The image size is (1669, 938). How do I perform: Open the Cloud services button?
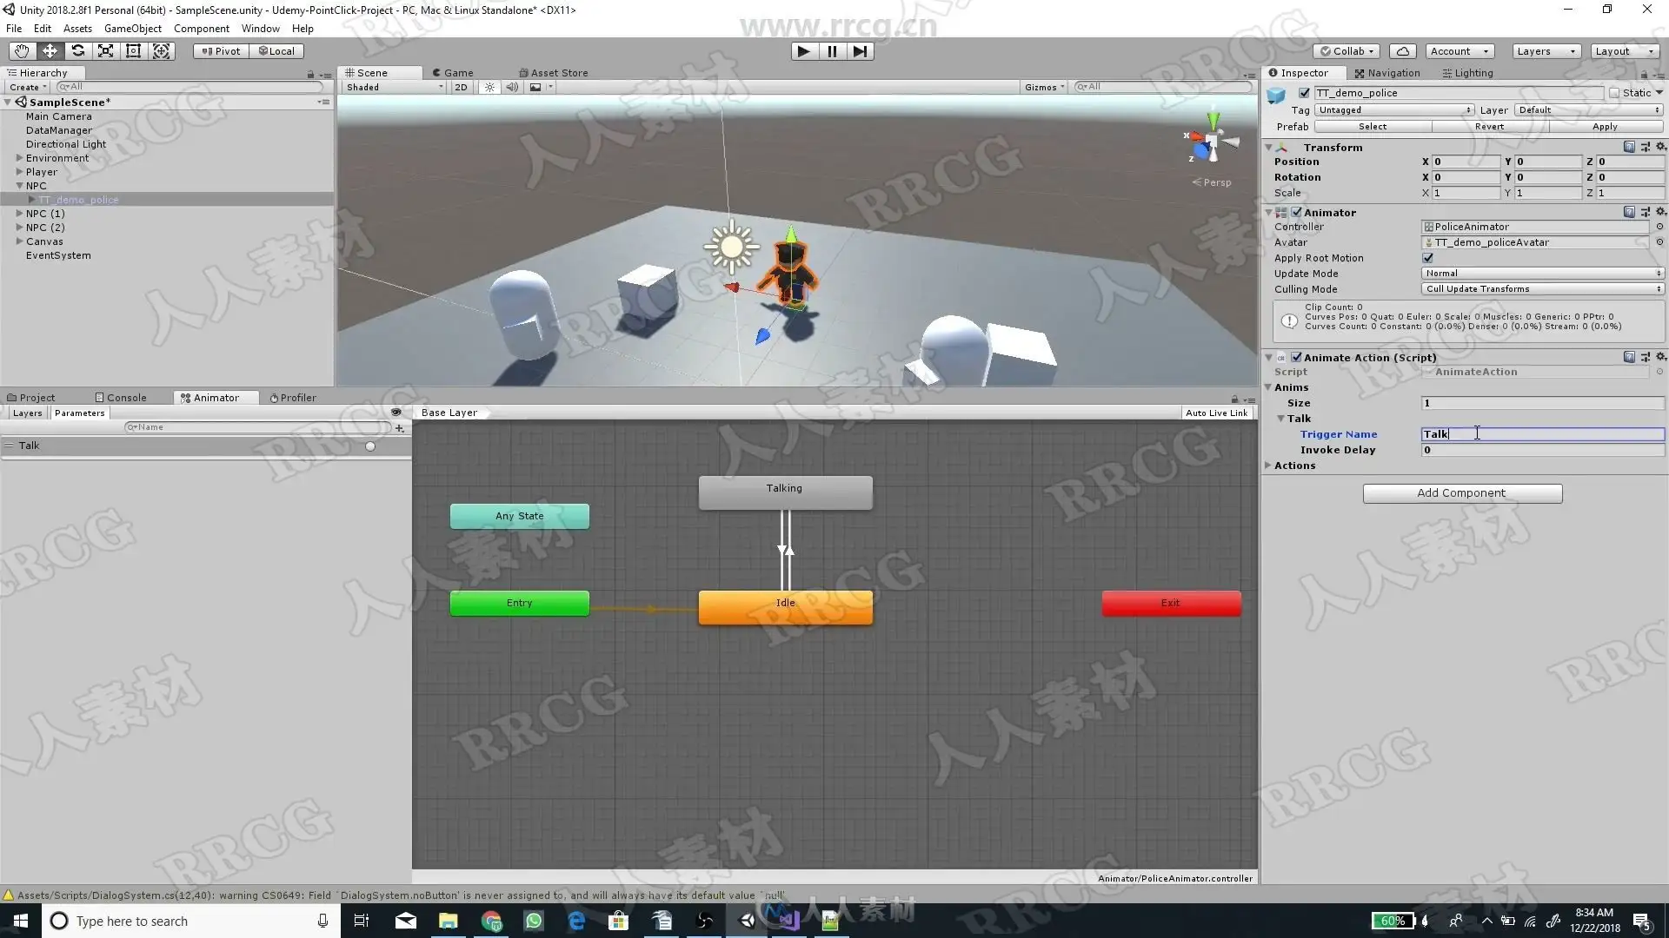[1403, 51]
